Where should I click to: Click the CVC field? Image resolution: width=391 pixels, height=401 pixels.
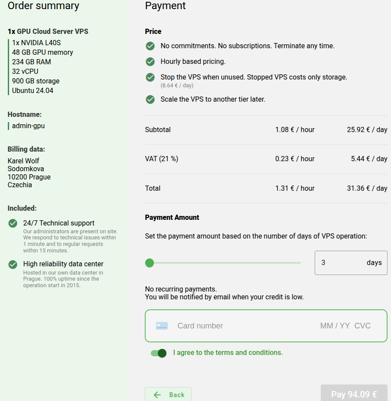pyautogui.click(x=362, y=326)
